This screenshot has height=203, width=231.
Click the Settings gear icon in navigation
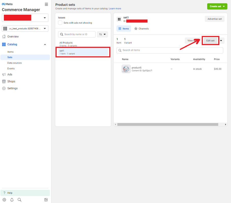point(4,88)
